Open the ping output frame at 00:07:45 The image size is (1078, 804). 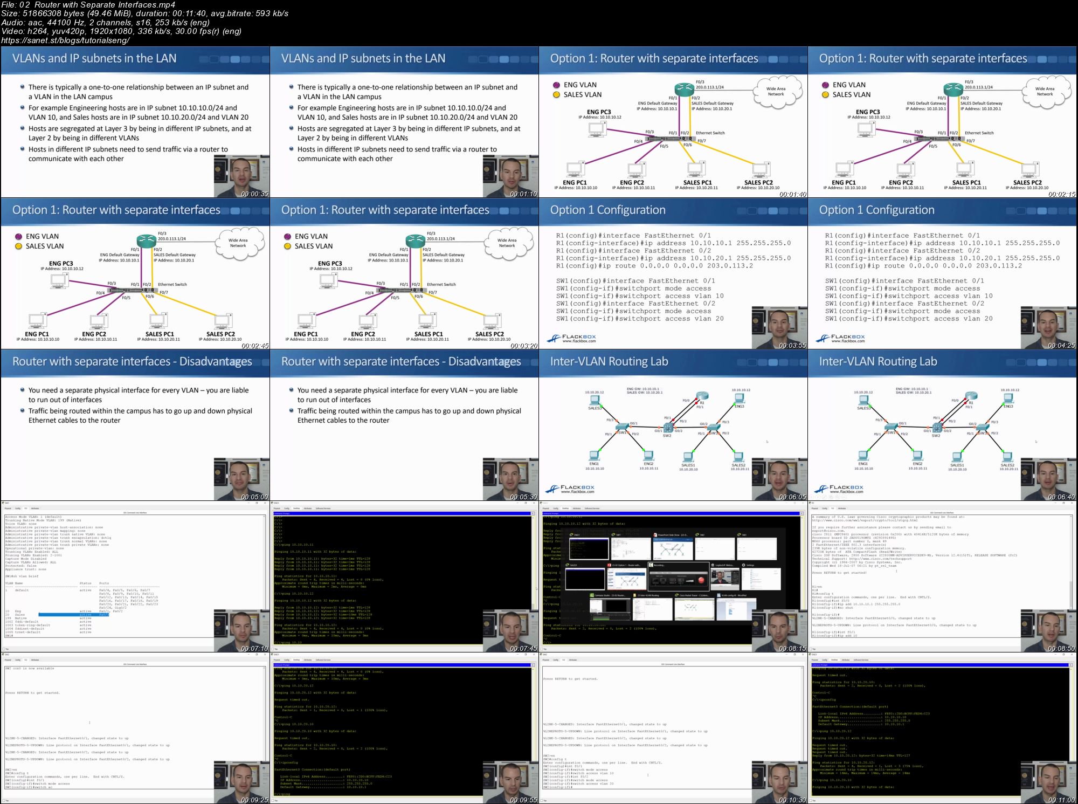[x=404, y=576]
